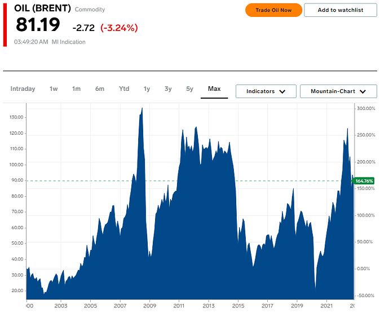Click the 2008 price peak on chart

pyautogui.click(x=142, y=108)
